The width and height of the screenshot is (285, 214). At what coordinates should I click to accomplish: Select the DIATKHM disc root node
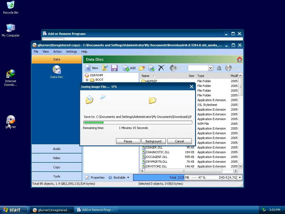[x=97, y=75]
